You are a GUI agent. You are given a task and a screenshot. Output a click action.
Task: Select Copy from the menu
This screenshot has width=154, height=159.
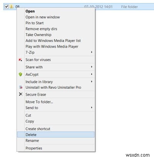56,121
